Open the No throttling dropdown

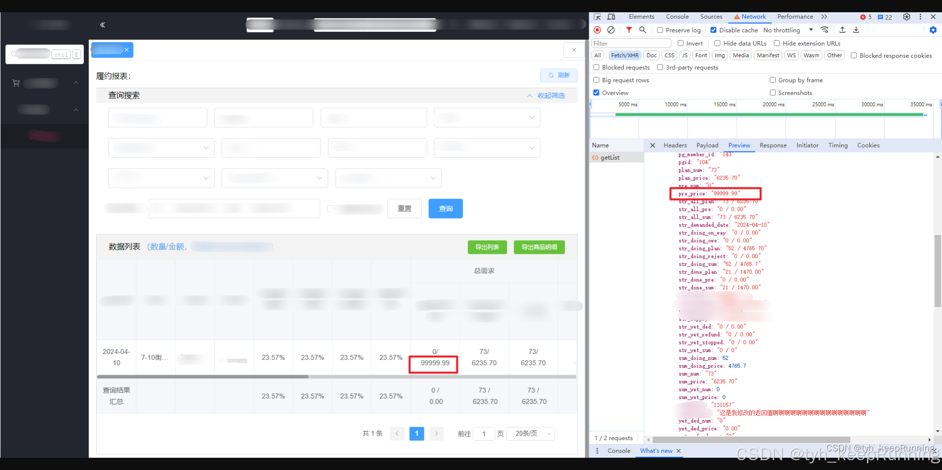[x=788, y=30]
